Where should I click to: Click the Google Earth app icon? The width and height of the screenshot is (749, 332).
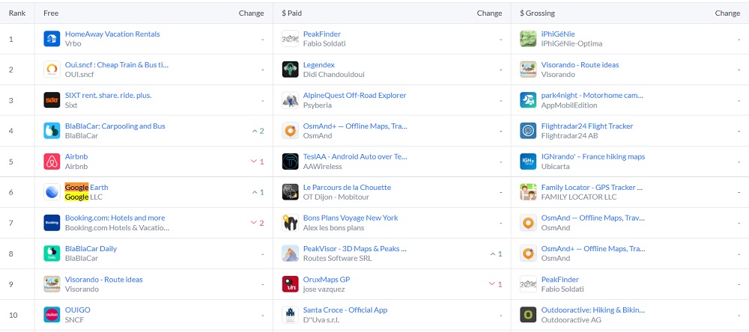click(52, 191)
